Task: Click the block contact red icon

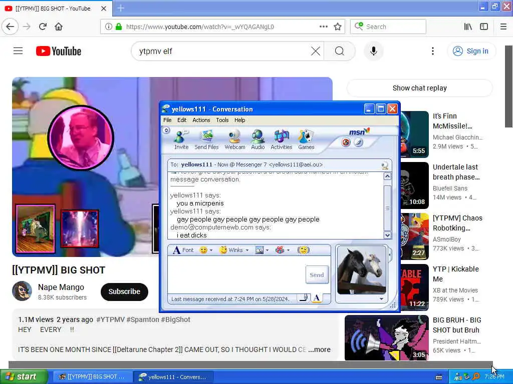Action: [346, 142]
